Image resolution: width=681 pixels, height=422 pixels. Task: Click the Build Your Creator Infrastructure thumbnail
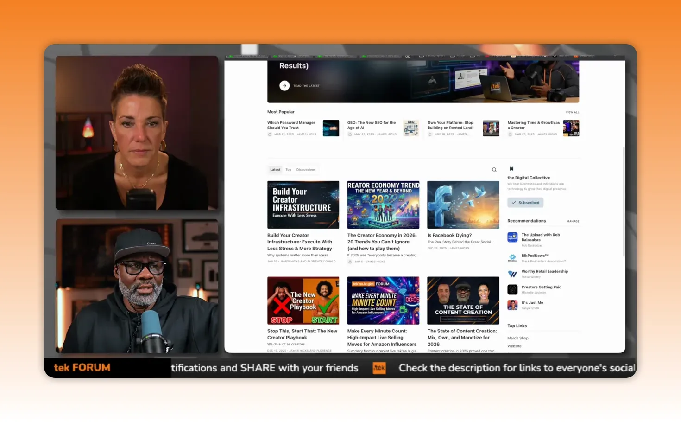(303, 204)
